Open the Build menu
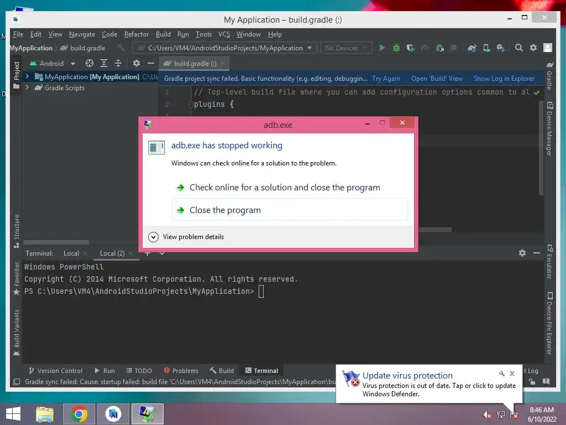This screenshot has height=425, width=566. (x=163, y=34)
